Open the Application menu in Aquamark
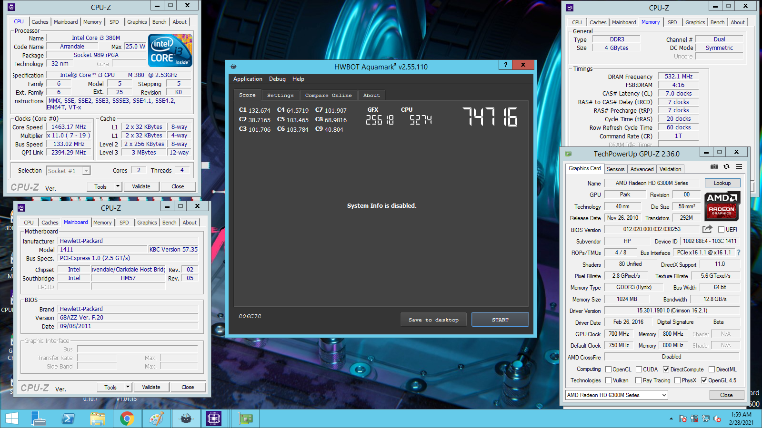Viewport: 762px width, 428px height. point(248,79)
